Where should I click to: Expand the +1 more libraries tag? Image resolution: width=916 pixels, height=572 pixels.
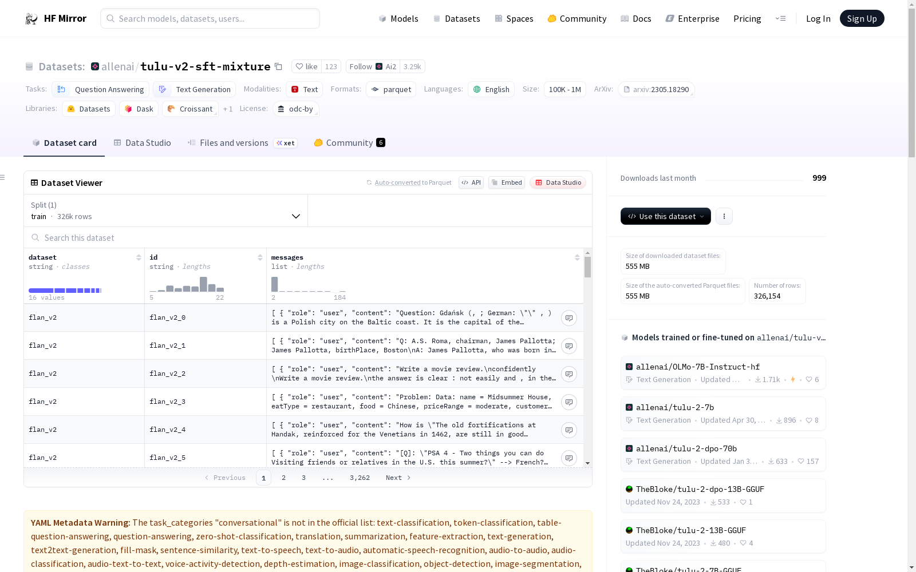(228, 109)
